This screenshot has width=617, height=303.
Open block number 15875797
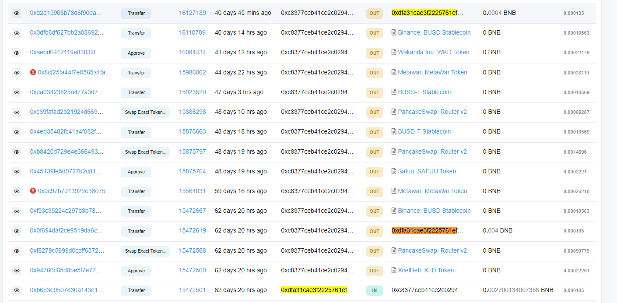[192, 151]
